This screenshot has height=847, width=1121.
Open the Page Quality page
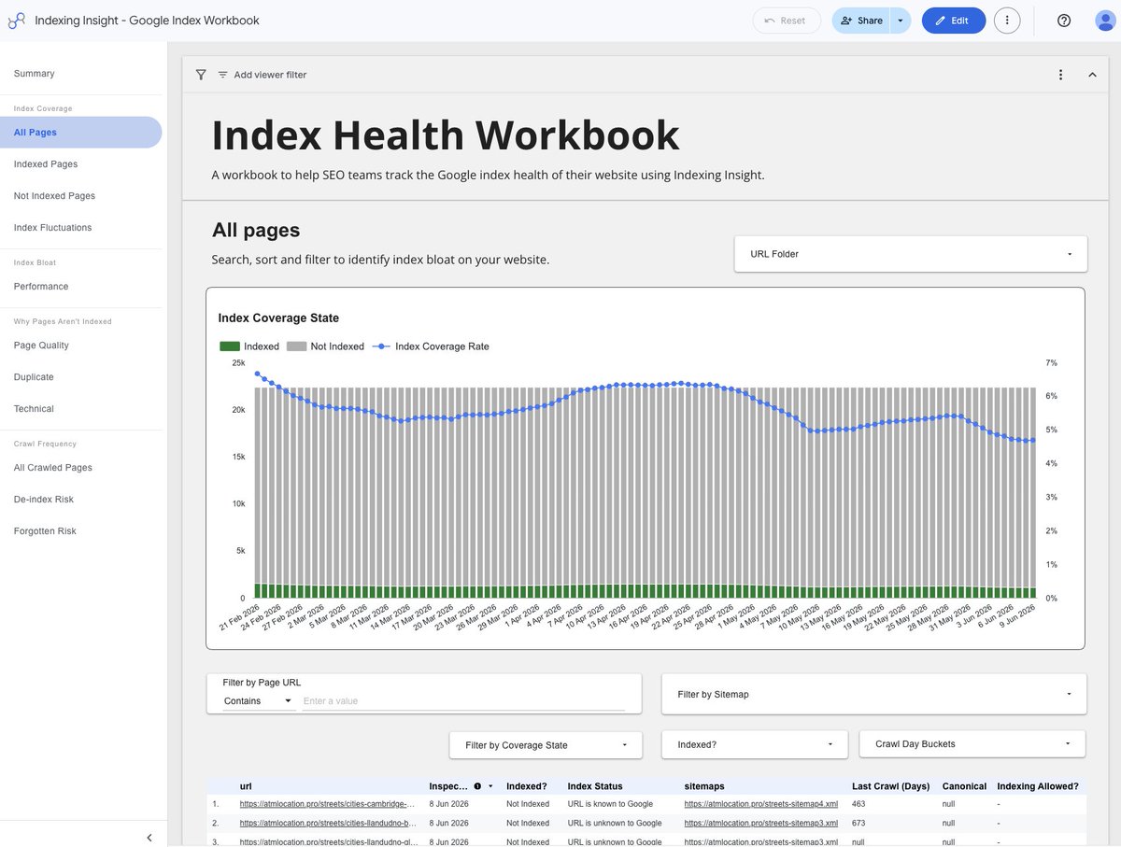coord(41,346)
